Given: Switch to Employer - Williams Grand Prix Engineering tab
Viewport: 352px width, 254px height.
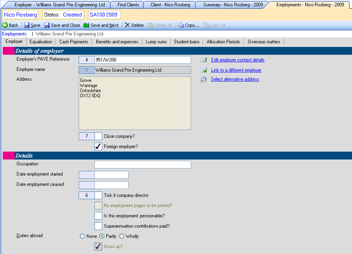Looking at the screenshot, I should tap(59, 5).
